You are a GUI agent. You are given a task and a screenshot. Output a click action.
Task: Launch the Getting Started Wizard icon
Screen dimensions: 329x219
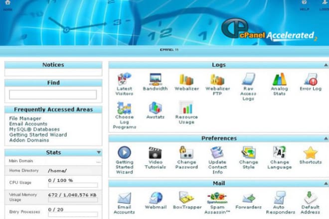tap(125, 160)
